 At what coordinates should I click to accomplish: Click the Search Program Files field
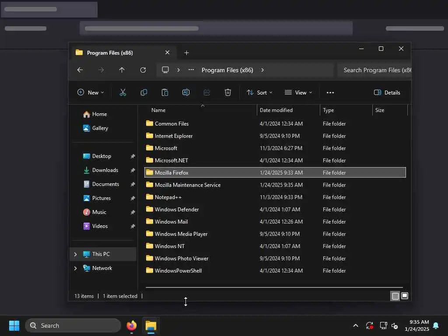coord(374,70)
